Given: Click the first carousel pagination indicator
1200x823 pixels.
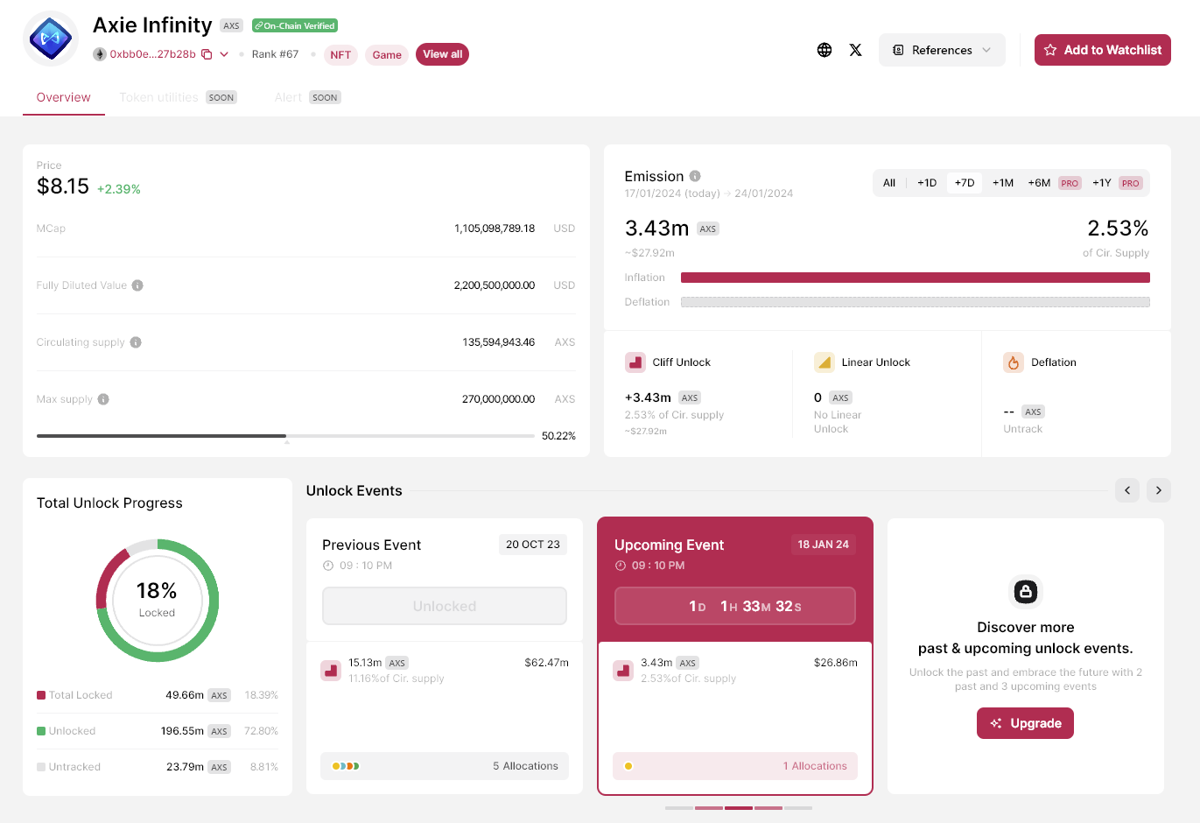Looking at the screenshot, I should pos(679,808).
